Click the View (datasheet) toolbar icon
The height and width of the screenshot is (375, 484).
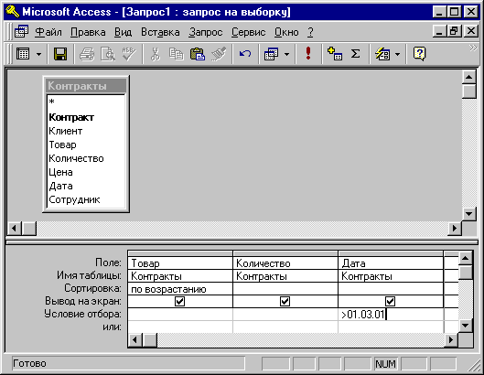tap(23, 54)
